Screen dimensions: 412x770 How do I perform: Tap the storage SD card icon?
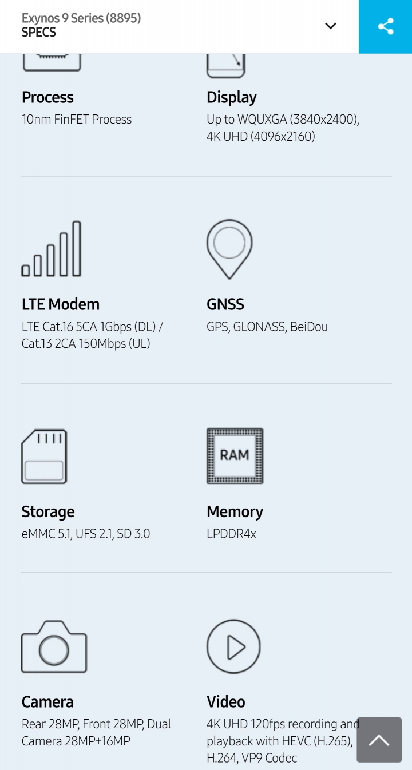tap(45, 457)
